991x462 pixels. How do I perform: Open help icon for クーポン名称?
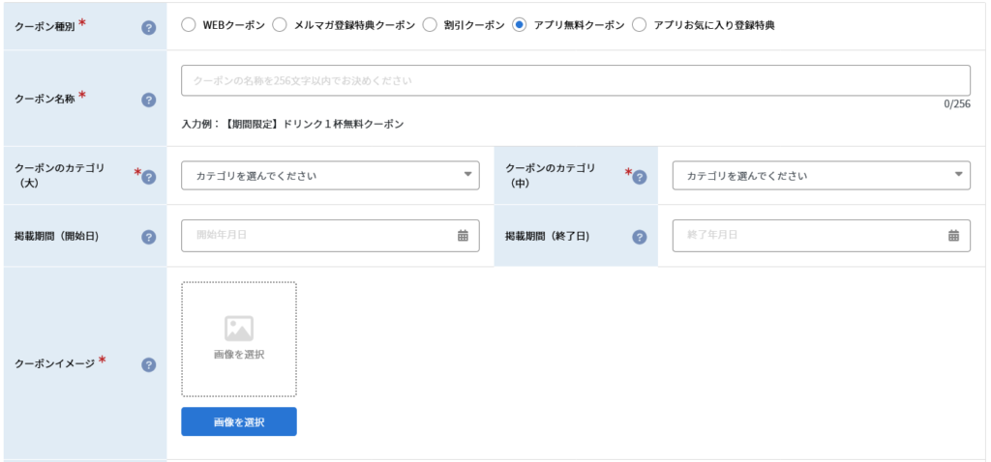click(148, 100)
